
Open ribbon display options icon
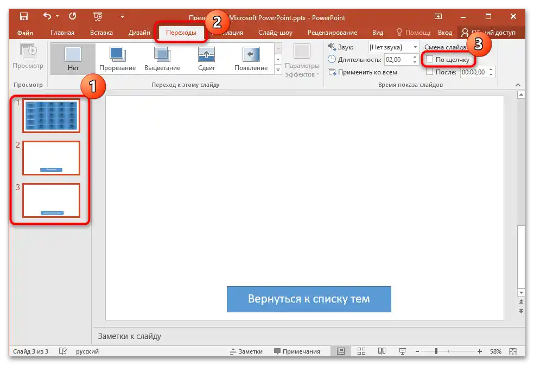438,16
